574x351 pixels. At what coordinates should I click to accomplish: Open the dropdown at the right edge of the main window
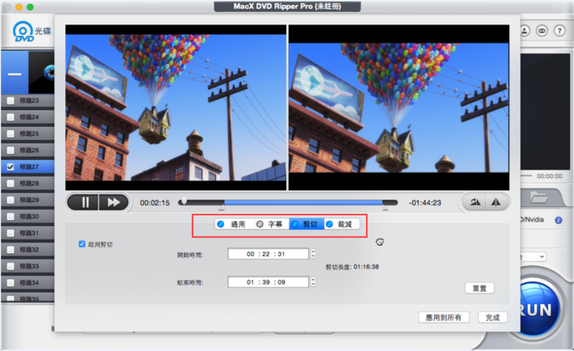coord(542,256)
